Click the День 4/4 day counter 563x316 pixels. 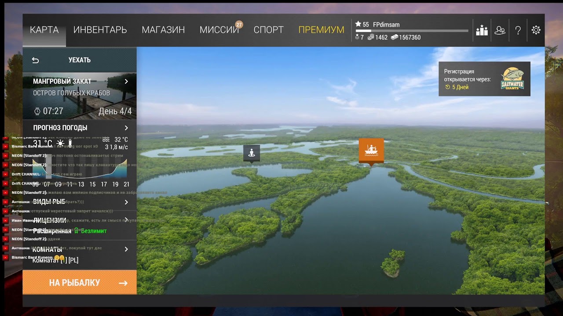tap(115, 111)
